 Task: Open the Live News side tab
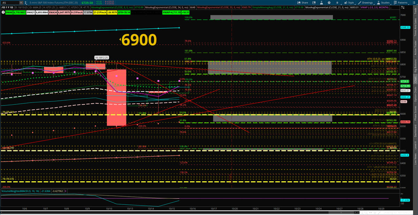pyautogui.click(x=415, y=159)
